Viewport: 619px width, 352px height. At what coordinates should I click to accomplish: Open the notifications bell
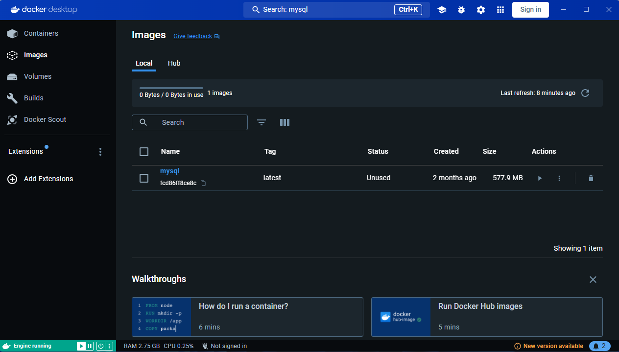pyautogui.click(x=600, y=346)
